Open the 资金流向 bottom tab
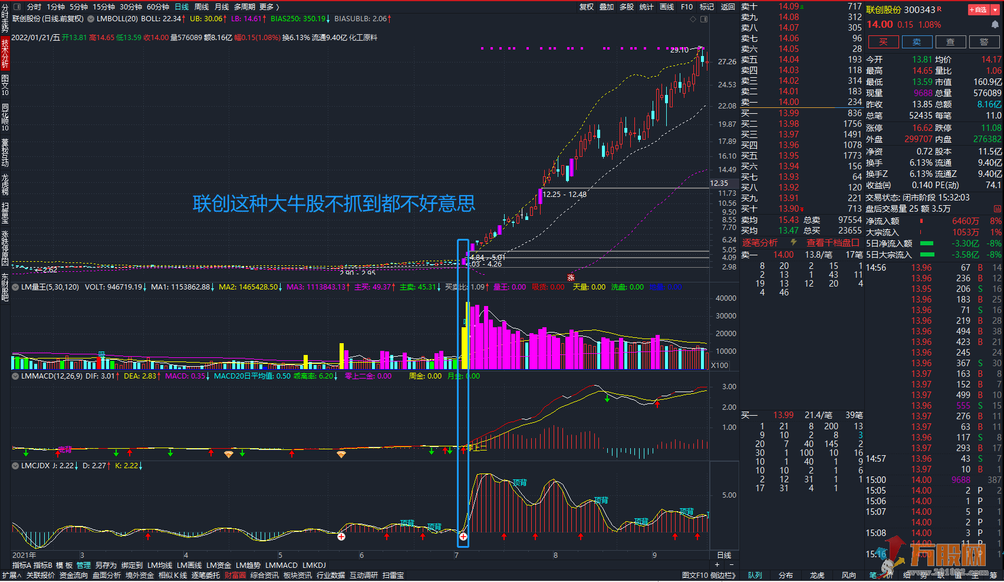This screenshot has width=1004, height=582. click(74, 576)
